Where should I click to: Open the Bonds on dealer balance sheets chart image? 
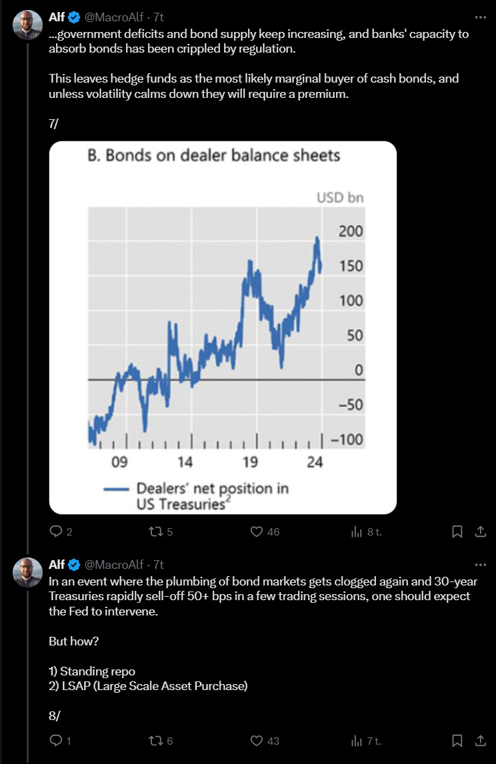click(x=223, y=328)
